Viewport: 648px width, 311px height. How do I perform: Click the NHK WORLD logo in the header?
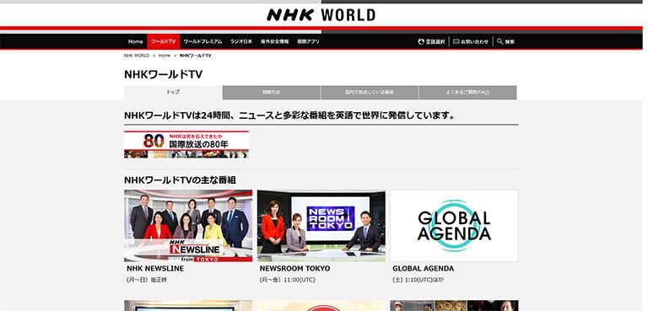(x=321, y=15)
